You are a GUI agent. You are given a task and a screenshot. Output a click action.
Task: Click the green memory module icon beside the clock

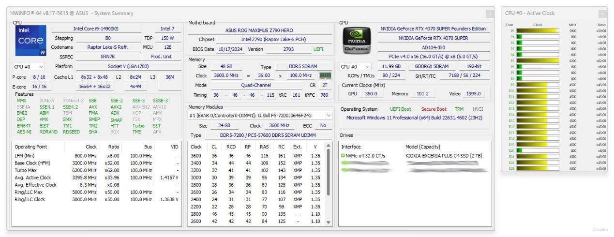(x=325, y=75)
